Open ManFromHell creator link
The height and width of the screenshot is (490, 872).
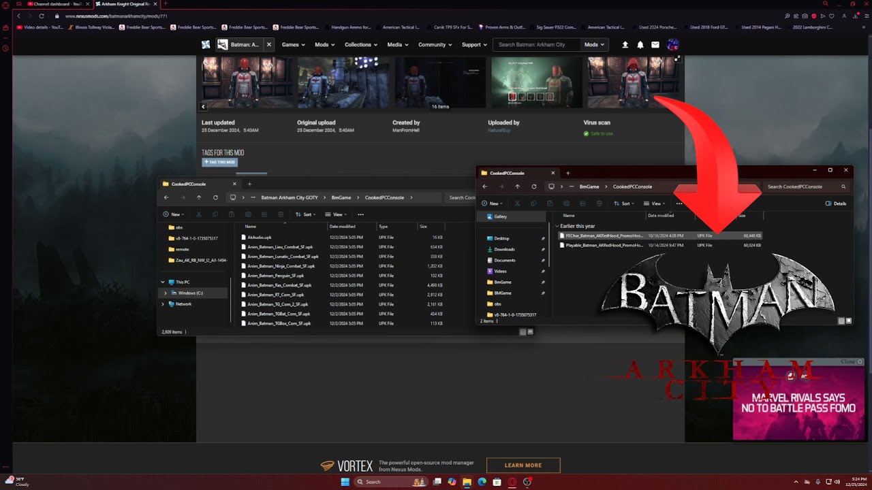tap(406, 130)
